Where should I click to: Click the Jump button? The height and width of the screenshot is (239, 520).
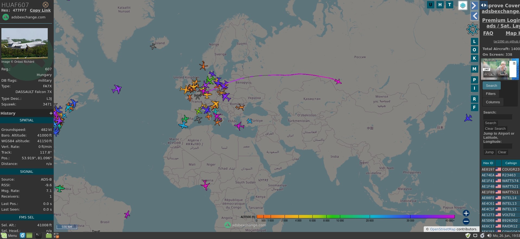point(489,152)
